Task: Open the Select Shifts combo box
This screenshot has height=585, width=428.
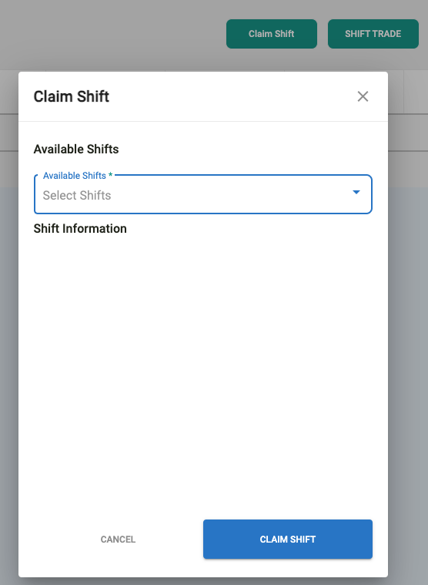Action: [203, 194]
